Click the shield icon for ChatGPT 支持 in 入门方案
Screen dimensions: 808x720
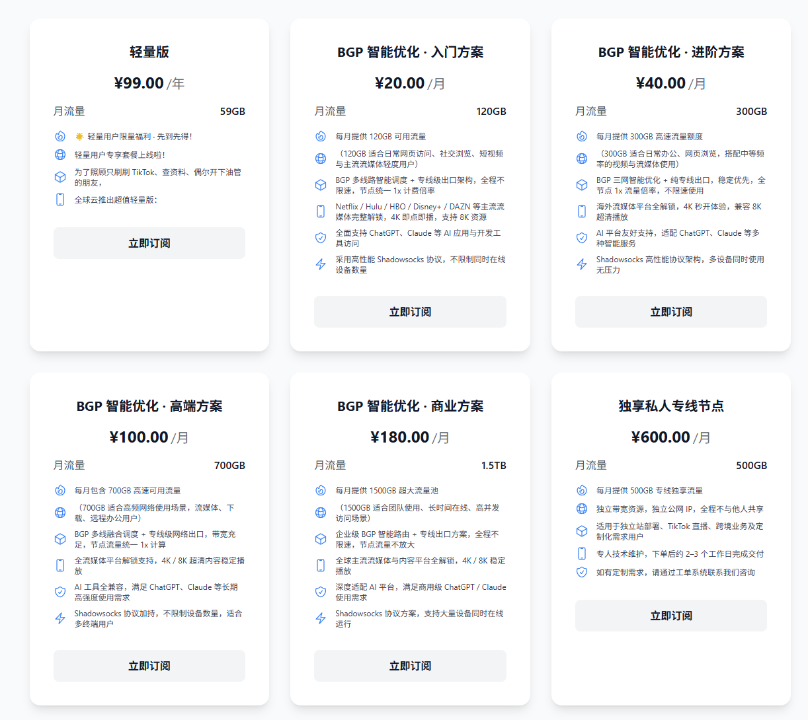click(x=321, y=237)
